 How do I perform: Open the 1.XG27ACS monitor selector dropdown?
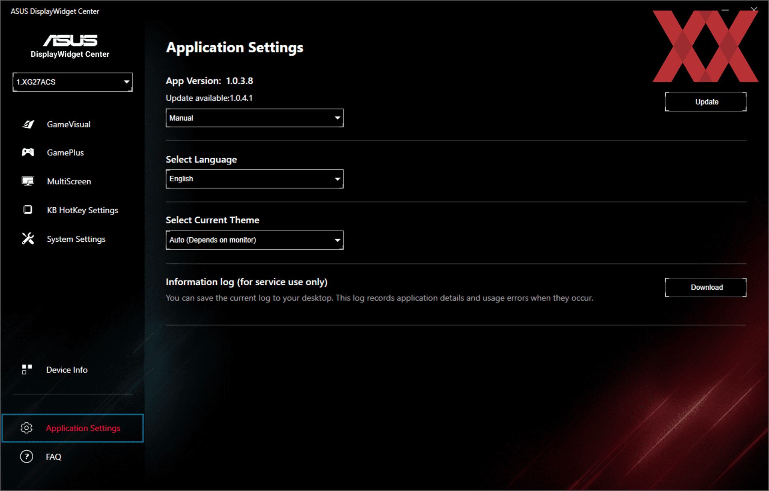click(72, 82)
